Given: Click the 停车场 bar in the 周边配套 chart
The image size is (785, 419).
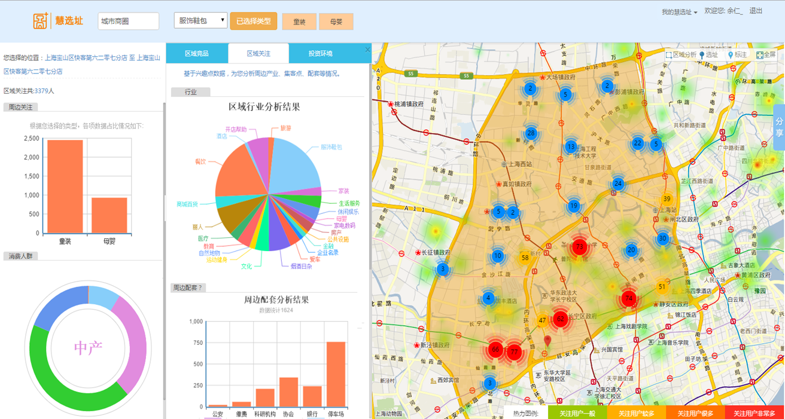Looking at the screenshot, I should [336, 374].
